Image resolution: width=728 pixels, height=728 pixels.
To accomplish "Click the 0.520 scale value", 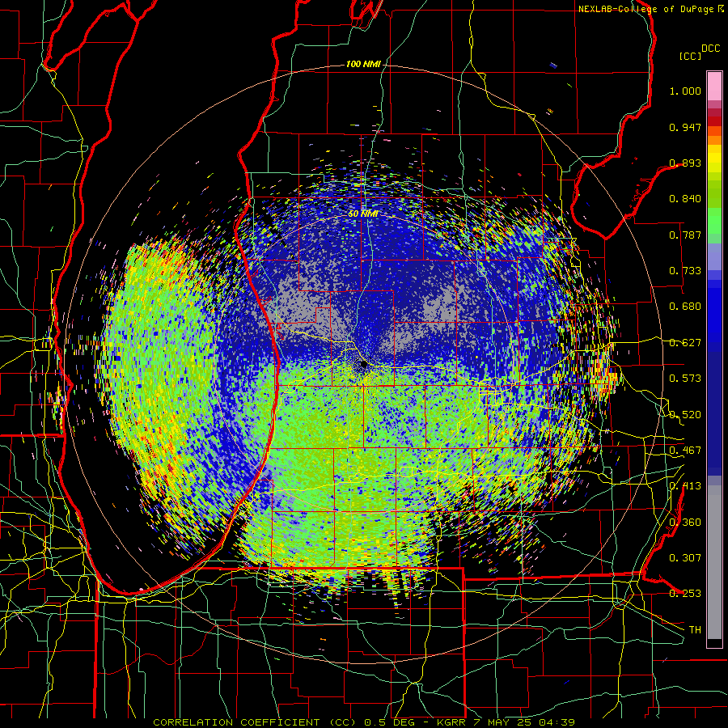I will pyautogui.click(x=685, y=415).
